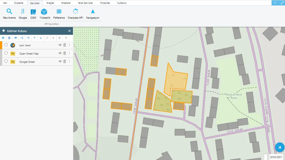Open the Veri menu tab
The height and width of the screenshot is (160, 285).
click(x=5, y=3)
